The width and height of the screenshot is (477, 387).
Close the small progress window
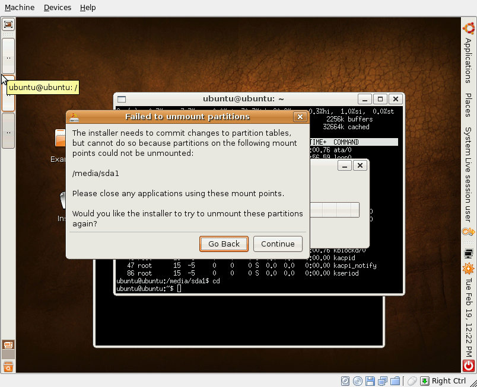(360, 165)
